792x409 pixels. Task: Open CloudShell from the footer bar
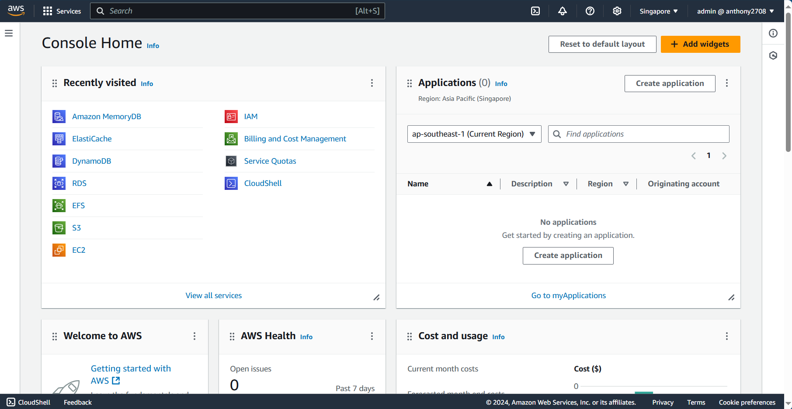coord(28,402)
